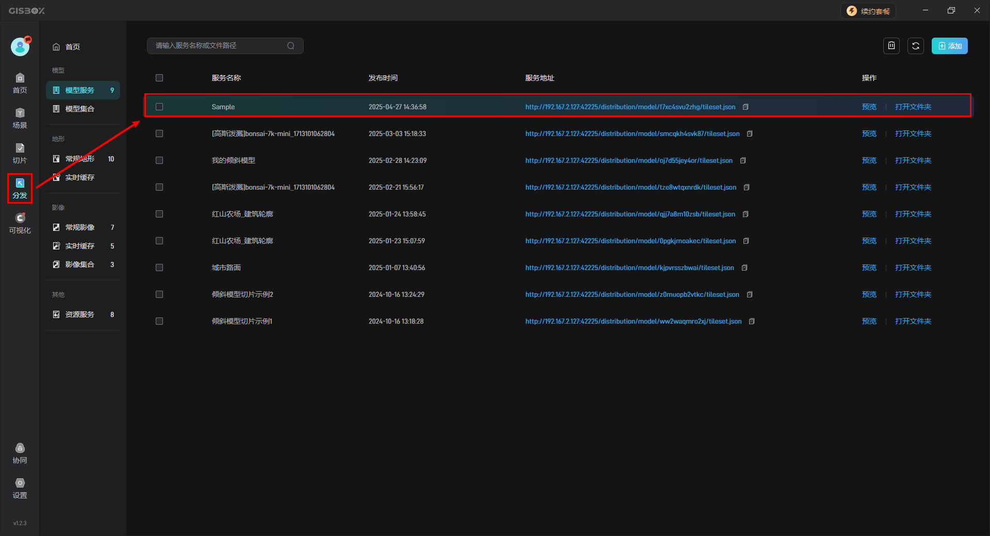Check the 倾斜模型切片示例2 row checkbox
Viewport: 990px width, 536px height.
click(x=159, y=294)
